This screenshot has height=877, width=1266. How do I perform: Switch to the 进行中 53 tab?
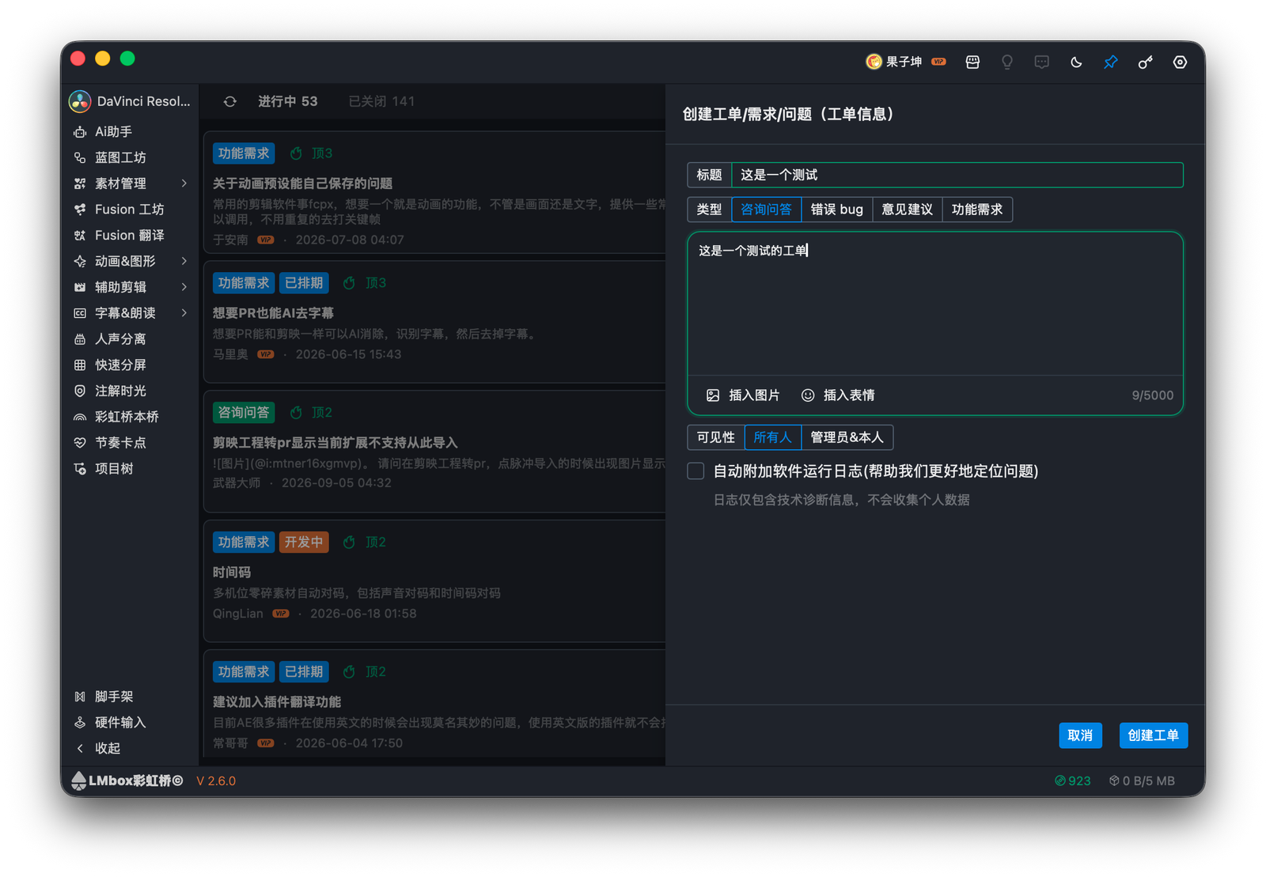(x=287, y=101)
